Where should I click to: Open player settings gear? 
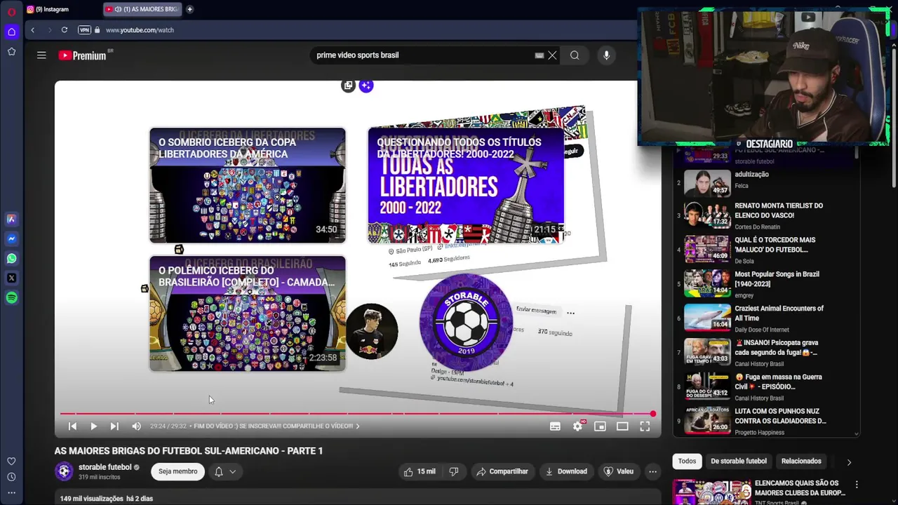coord(577,426)
